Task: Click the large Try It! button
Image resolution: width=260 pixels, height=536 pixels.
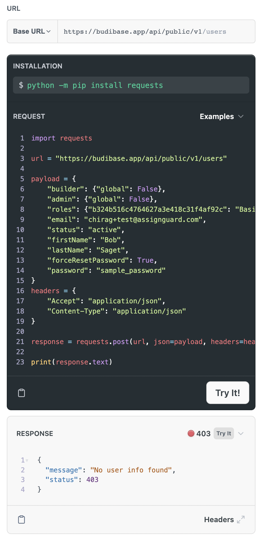Action: click(x=228, y=393)
